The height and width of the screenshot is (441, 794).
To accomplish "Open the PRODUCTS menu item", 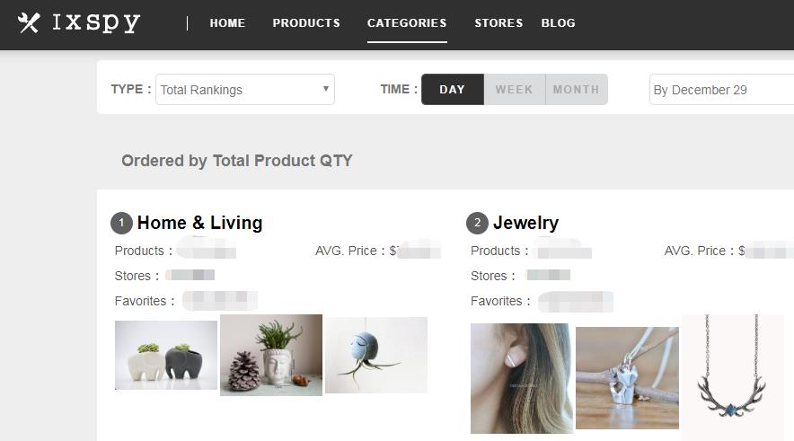I will tap(306, 23).
